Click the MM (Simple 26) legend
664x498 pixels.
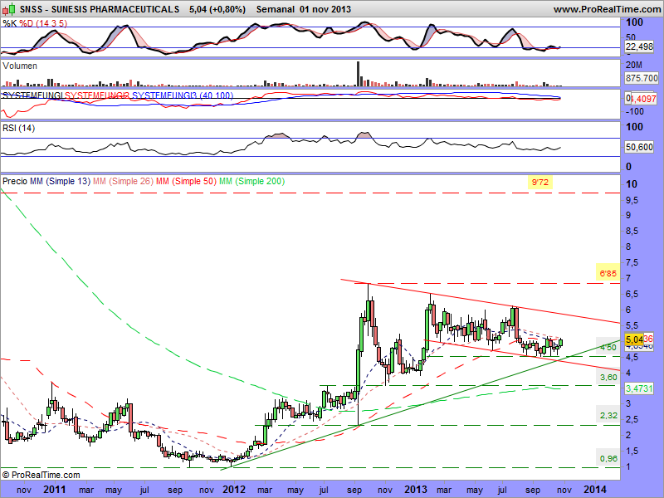point(123,181)
